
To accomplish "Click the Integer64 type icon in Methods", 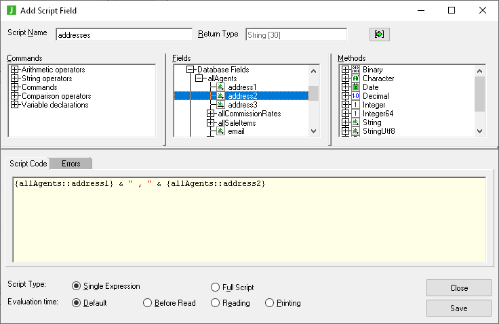I will (355, 114).
